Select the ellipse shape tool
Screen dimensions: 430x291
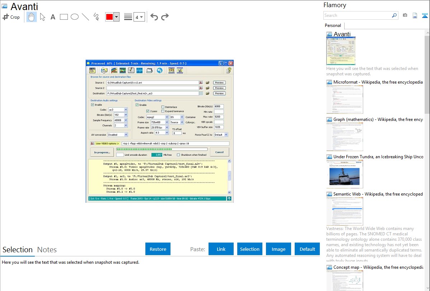[75, 17]
